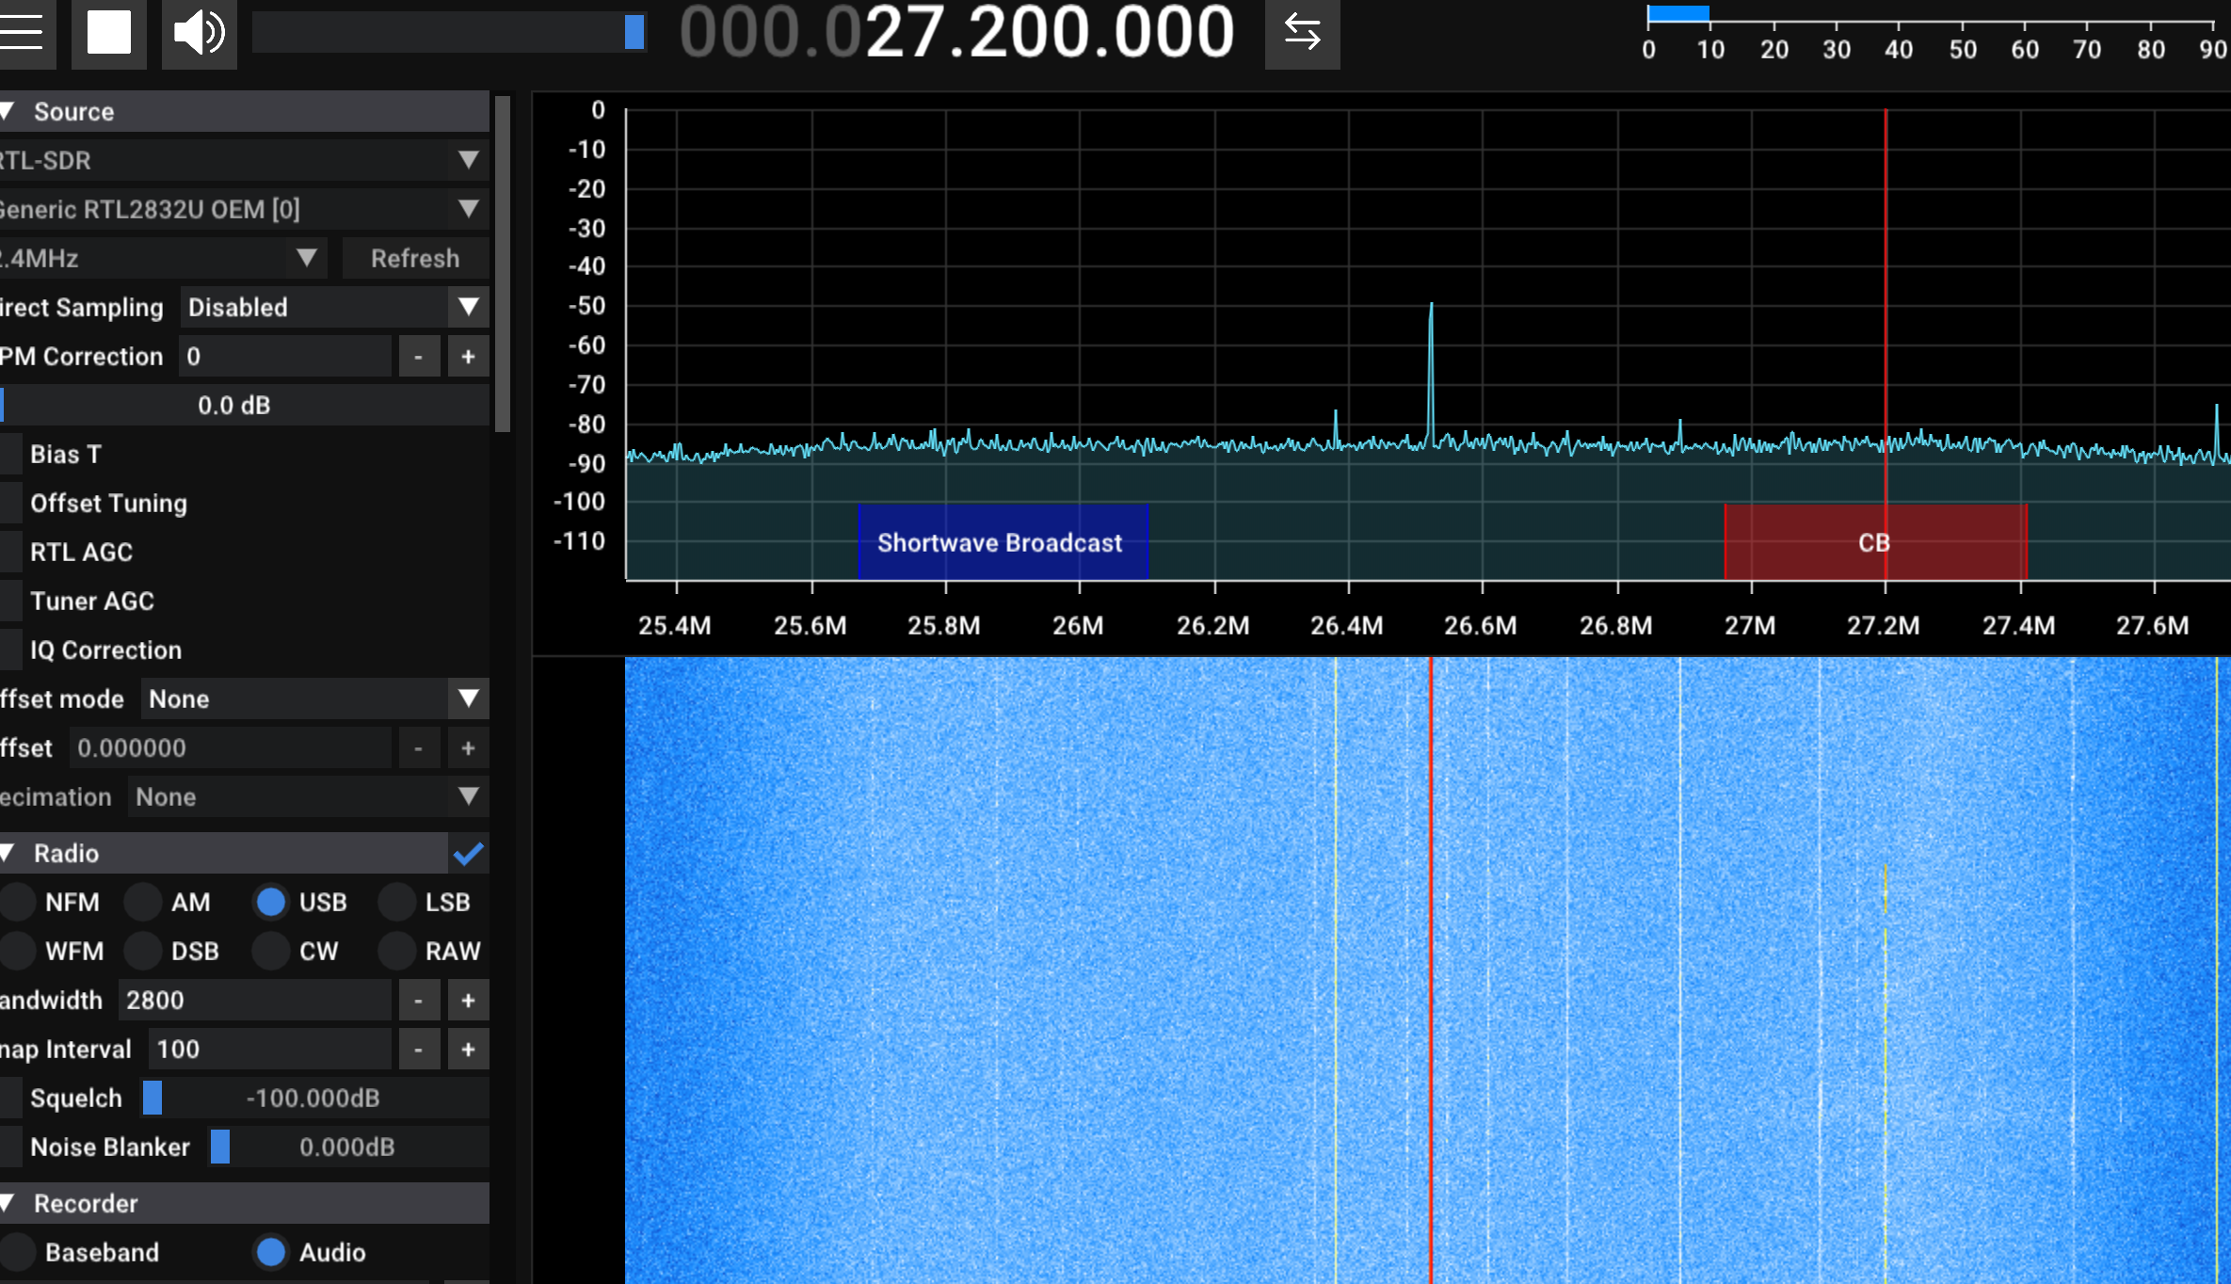Click the tuning mode swap arrows icon
This screenshot has width=2231, height=1284.
pyautogui.click(x=1302, y=33)
